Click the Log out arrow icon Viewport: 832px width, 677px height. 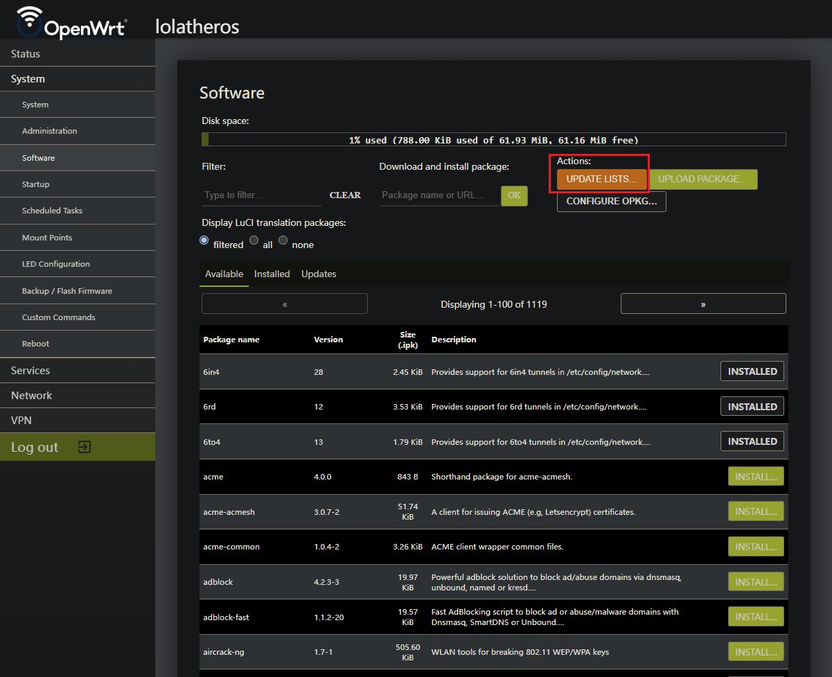pyautogui.click(x=84, y=447)
